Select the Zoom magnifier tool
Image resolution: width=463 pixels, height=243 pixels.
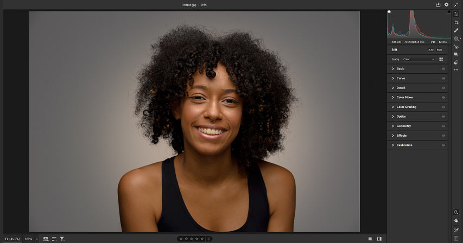[456, 212]
